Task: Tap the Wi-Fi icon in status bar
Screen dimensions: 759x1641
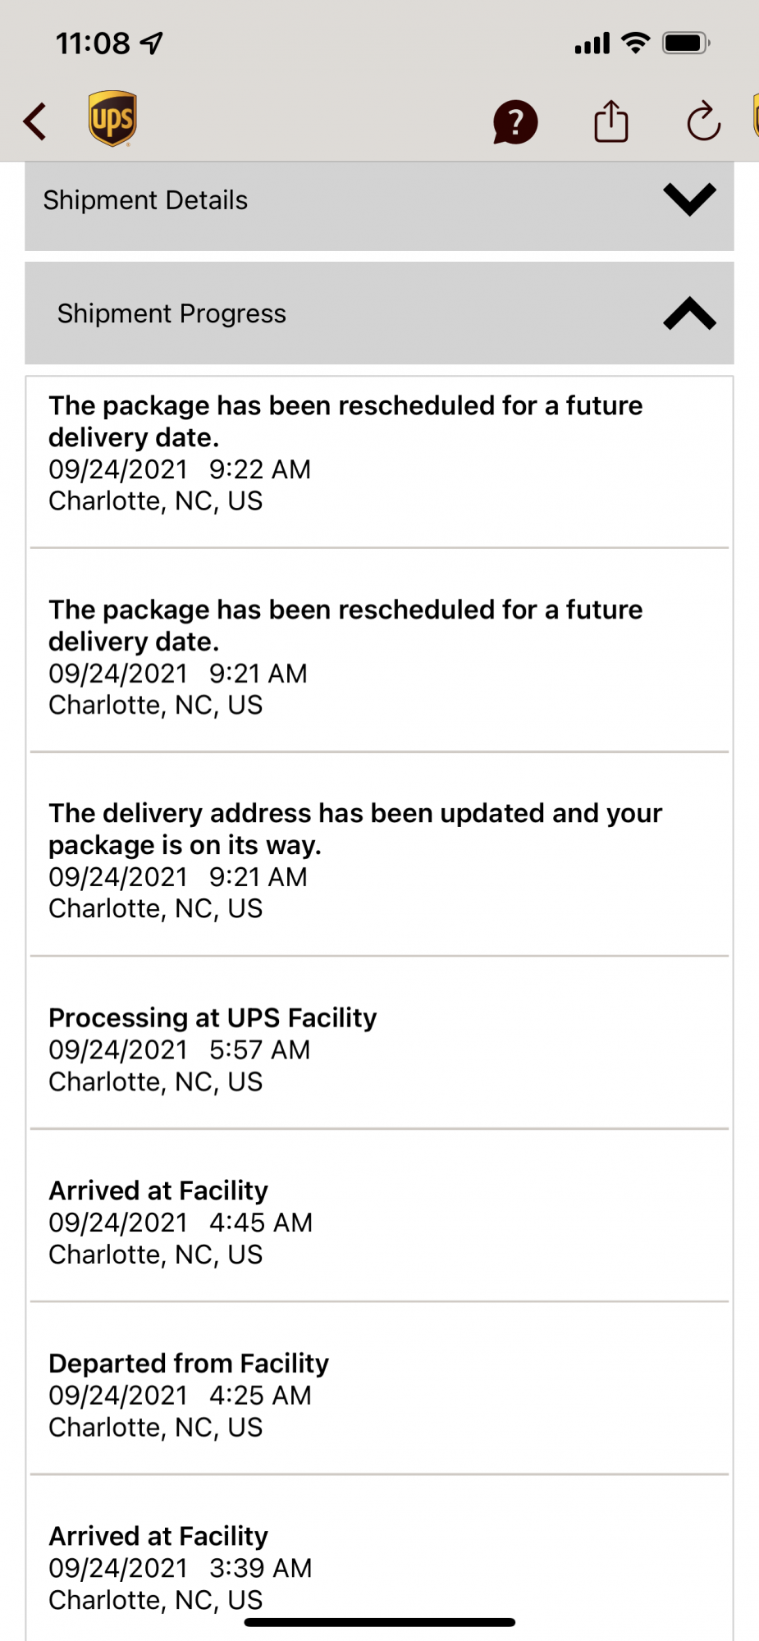Action: (x=635, y=43)
